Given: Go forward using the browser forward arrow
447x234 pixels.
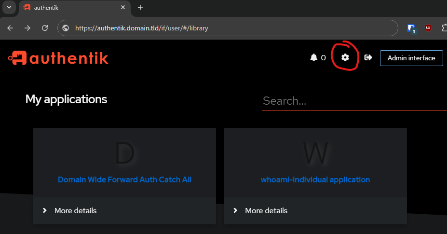Looking at the screenshot, I should [x=27, y=28].
